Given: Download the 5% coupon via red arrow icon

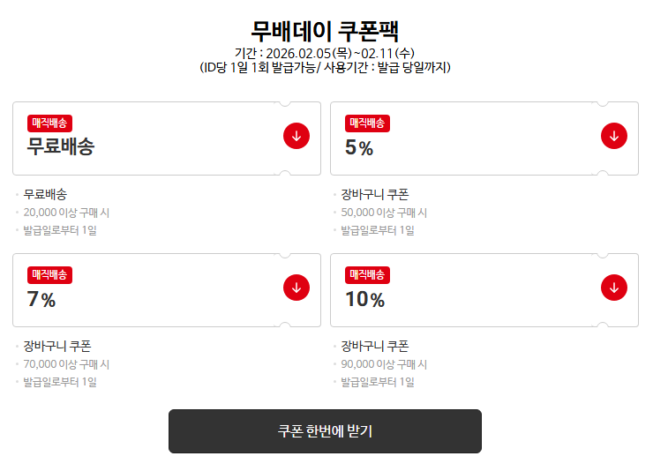Looking at the screenshot, I should point(614,136).
